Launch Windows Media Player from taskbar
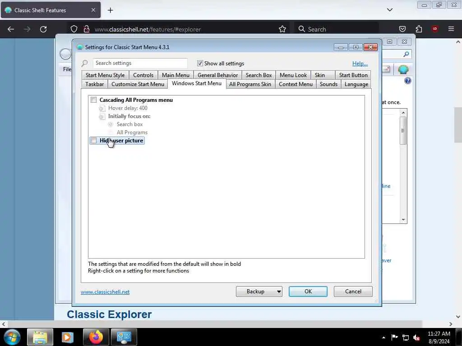The image size is (462, 346). (x=68, y=337)
